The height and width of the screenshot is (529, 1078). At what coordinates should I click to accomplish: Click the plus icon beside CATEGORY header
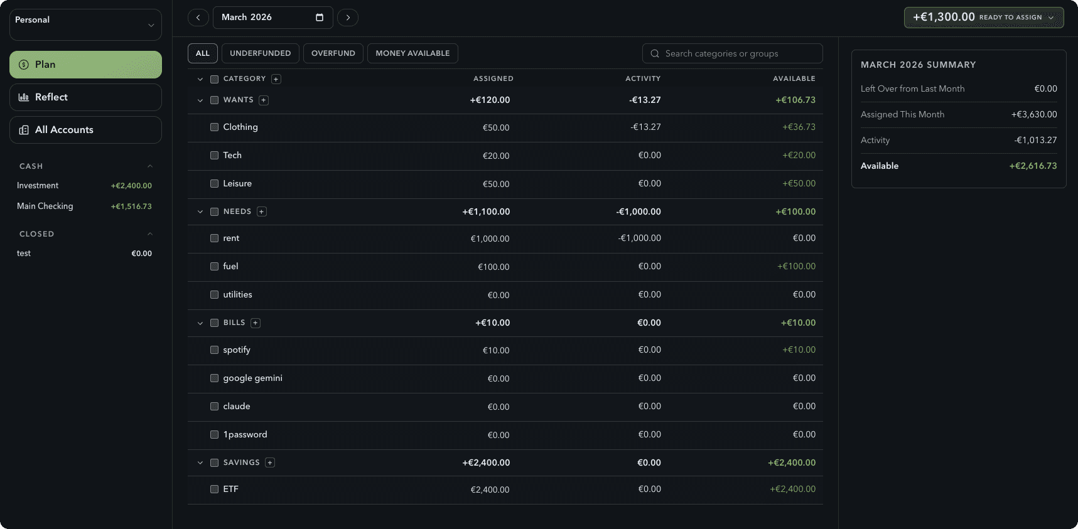tap(276, 79)
